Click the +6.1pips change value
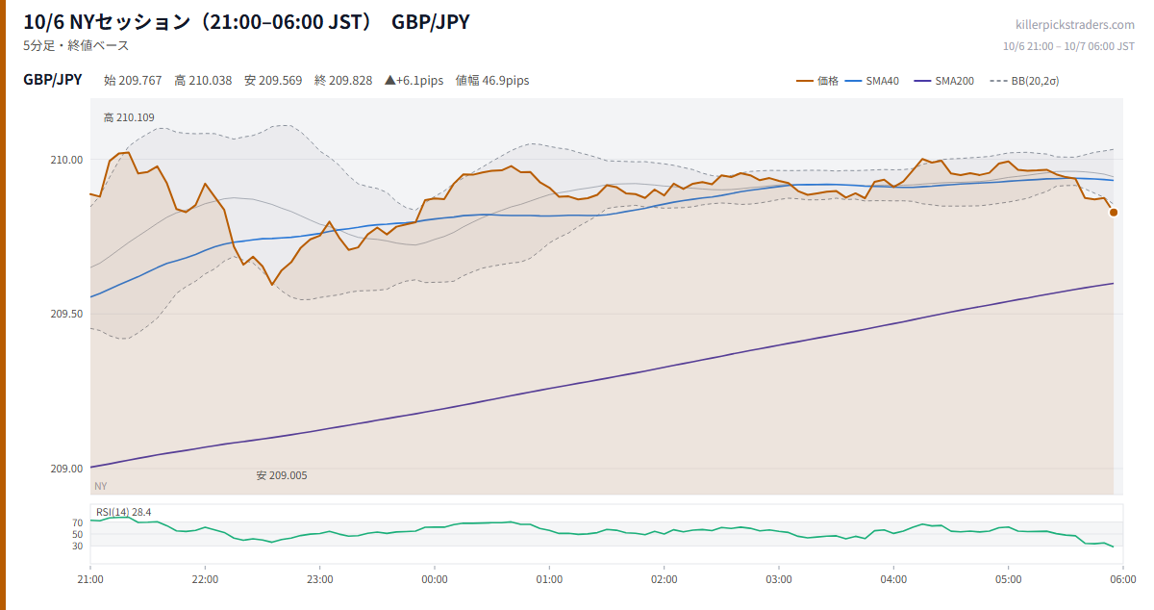Screen dimensions: 1154x610 click(414, 80)
